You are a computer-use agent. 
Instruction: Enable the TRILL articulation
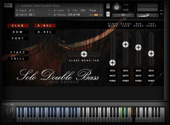coord(18,59)
